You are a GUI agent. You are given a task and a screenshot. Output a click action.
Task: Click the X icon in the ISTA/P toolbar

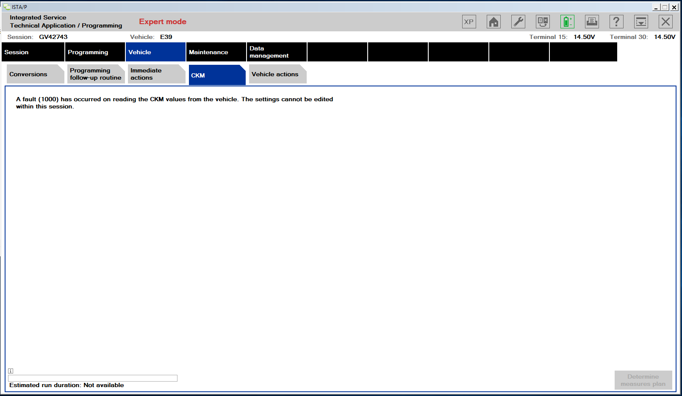click(x=665, y=22)
